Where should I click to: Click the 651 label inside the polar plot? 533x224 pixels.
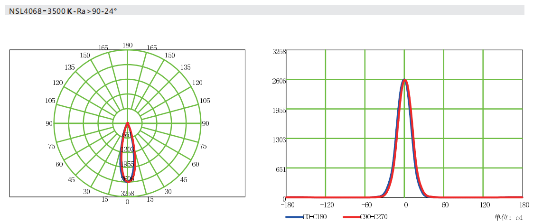[x=128, y=135]
